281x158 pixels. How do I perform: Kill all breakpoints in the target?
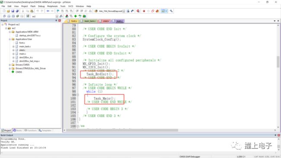157,11
